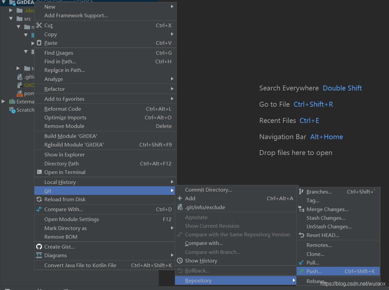
Task: Click the plus icon beside Add
Action: click(x=180, y=198)
